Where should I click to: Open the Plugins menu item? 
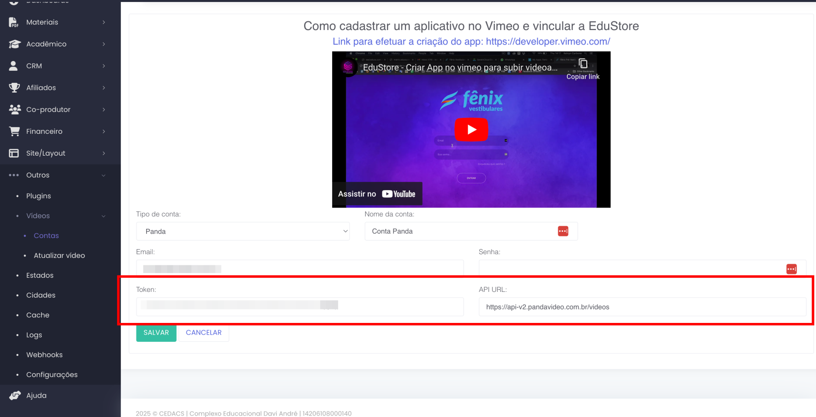tap(38, 196)
